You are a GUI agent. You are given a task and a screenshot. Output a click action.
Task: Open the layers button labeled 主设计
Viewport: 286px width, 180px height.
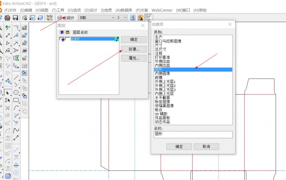[66, 18]
